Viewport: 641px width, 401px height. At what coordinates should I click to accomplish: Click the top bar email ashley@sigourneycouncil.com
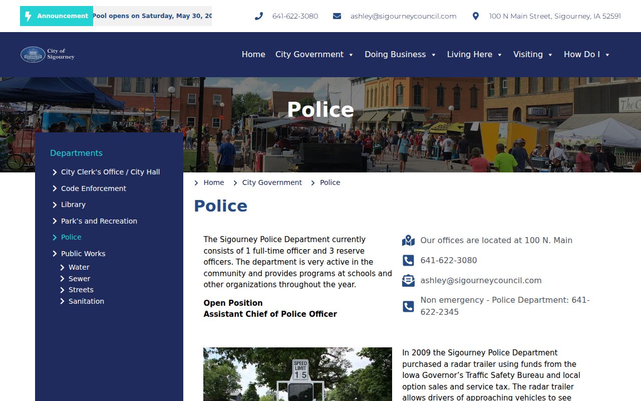pos(404,16)
